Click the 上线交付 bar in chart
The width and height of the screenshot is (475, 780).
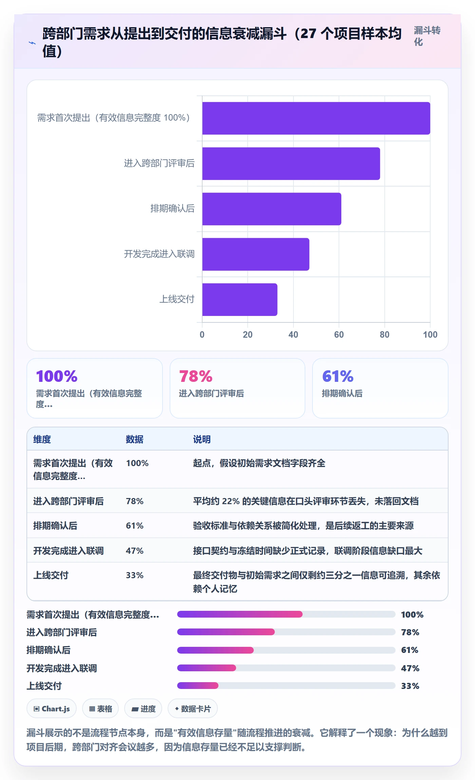240,300
